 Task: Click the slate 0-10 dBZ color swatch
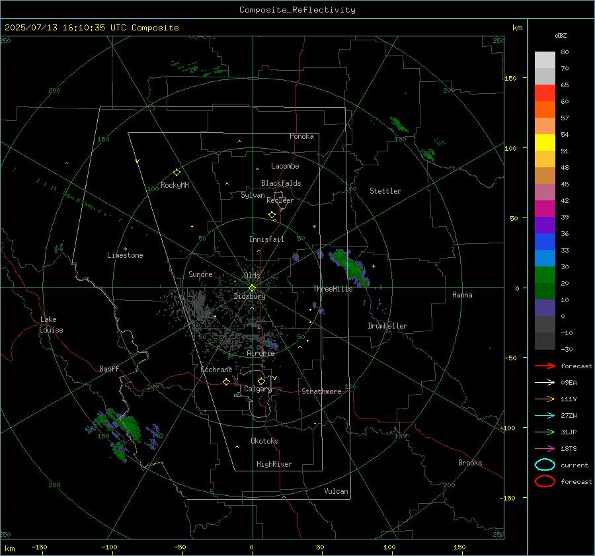545,308
